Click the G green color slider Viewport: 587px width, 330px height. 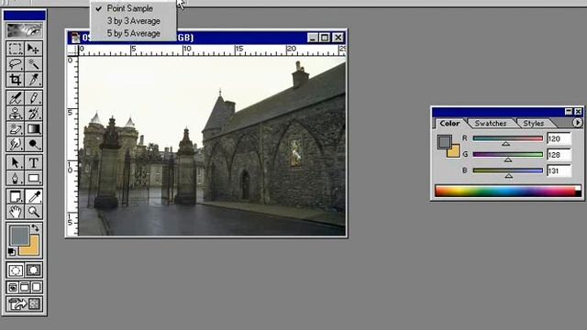(508, 155)
